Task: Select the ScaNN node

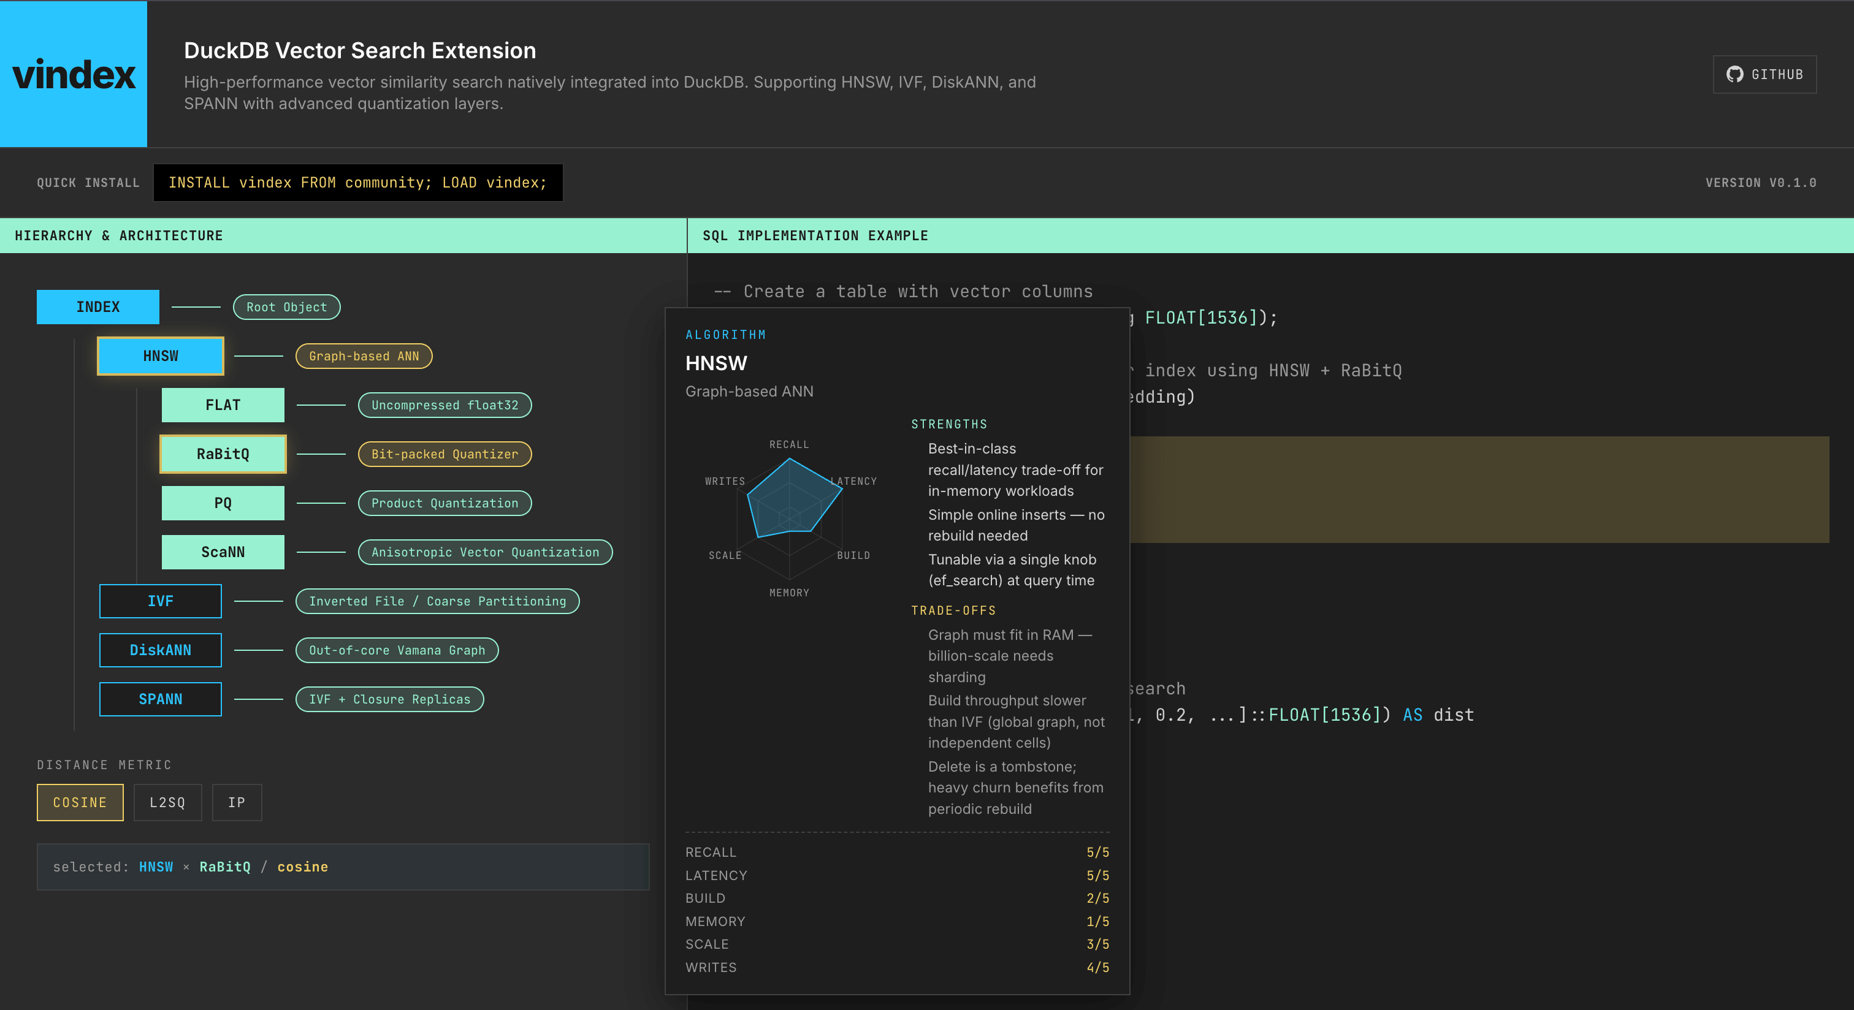Action: point(223,552)
